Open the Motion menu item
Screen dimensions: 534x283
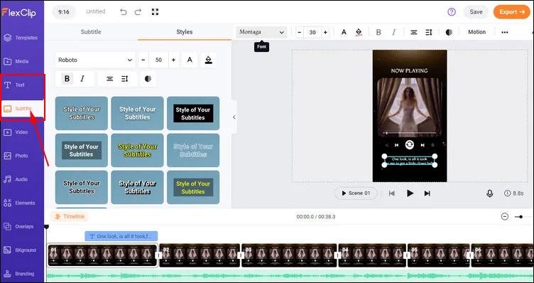pos(476,32)
